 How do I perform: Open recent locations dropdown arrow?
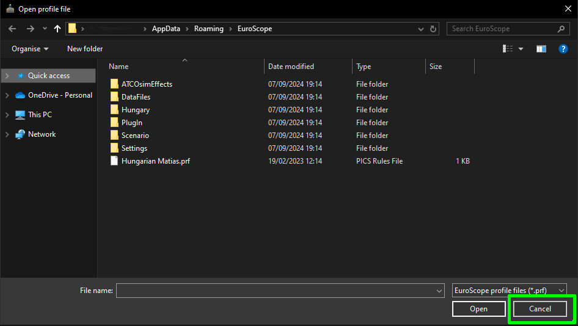[x=45, y=29]
